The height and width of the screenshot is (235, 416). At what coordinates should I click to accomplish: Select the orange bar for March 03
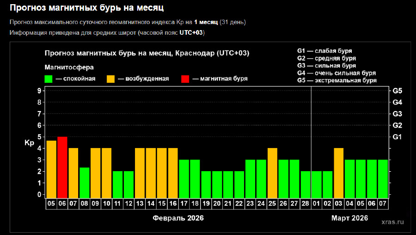[339, 172]
